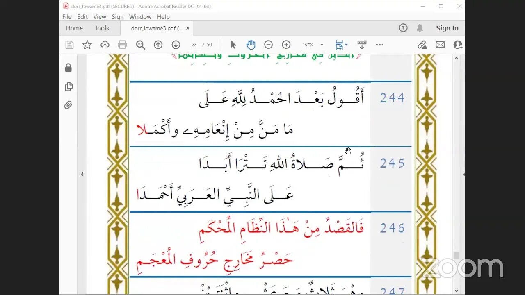The width and height of the screenshot is (525, 295).
Task: Click the Sign In button
Action: [x=447, y=28]
